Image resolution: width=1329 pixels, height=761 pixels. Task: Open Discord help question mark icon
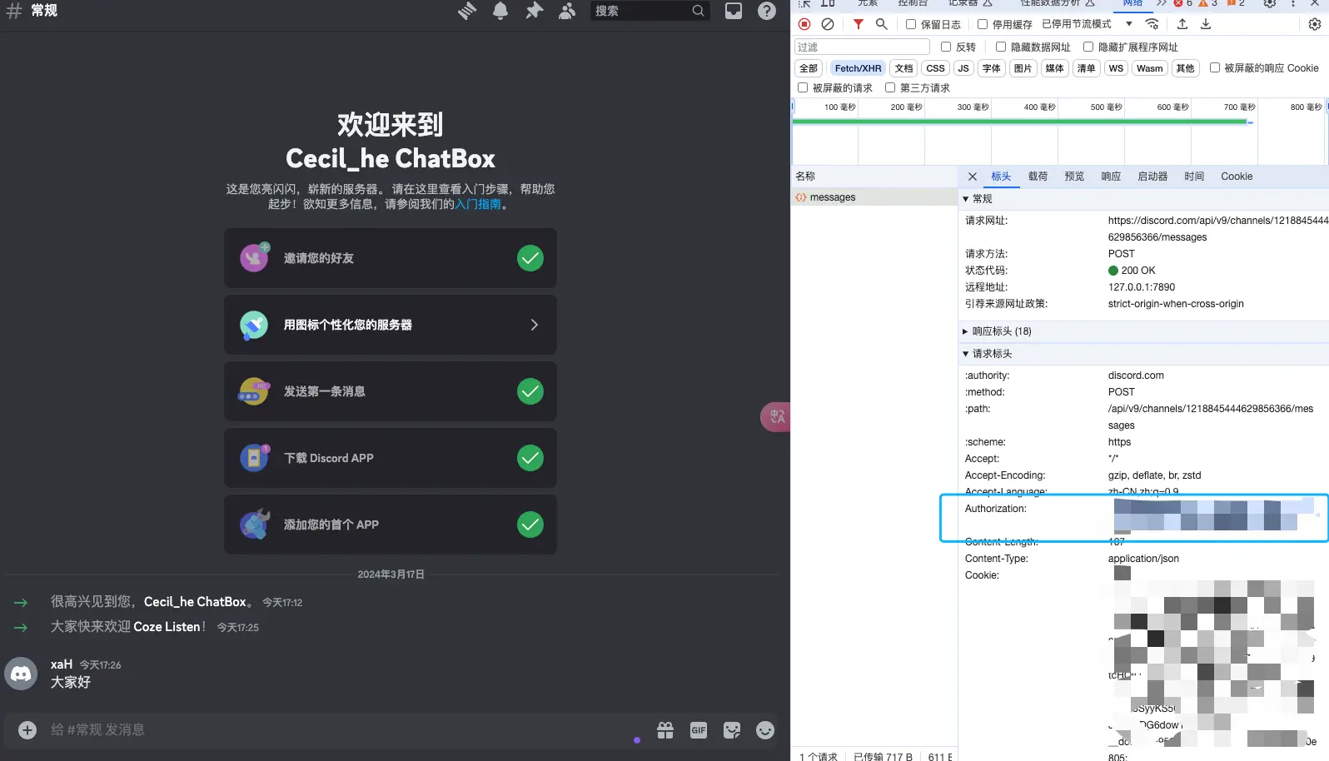click(767, 11)
